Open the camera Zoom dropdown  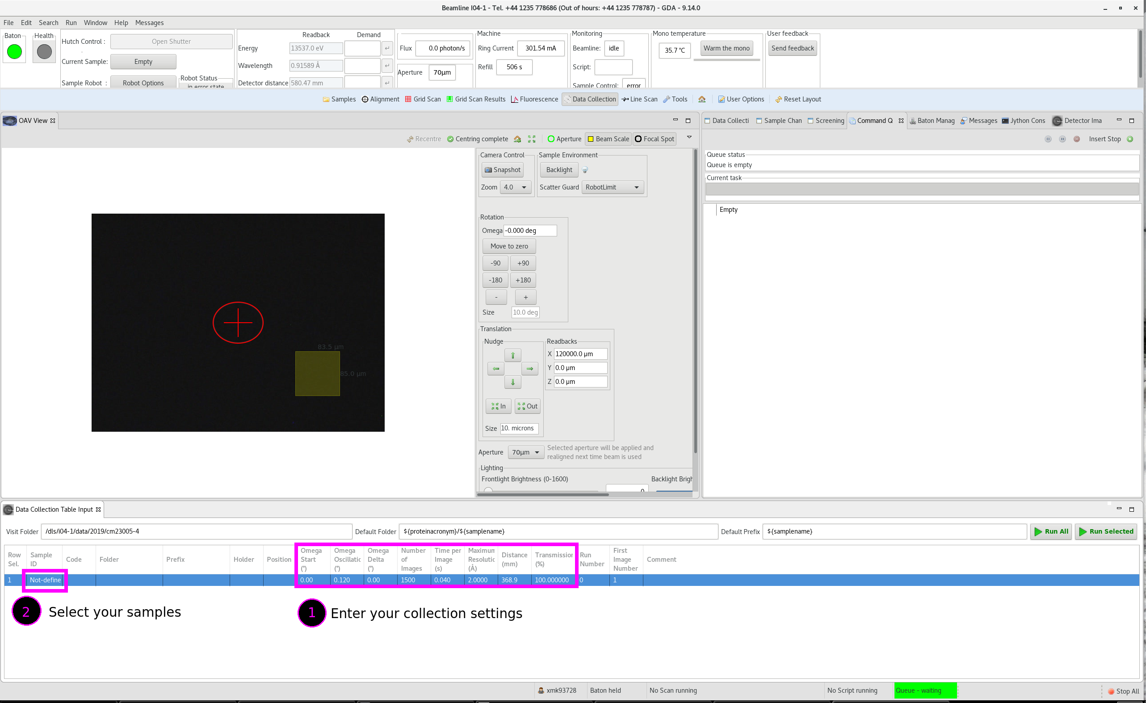pos(515,187)
